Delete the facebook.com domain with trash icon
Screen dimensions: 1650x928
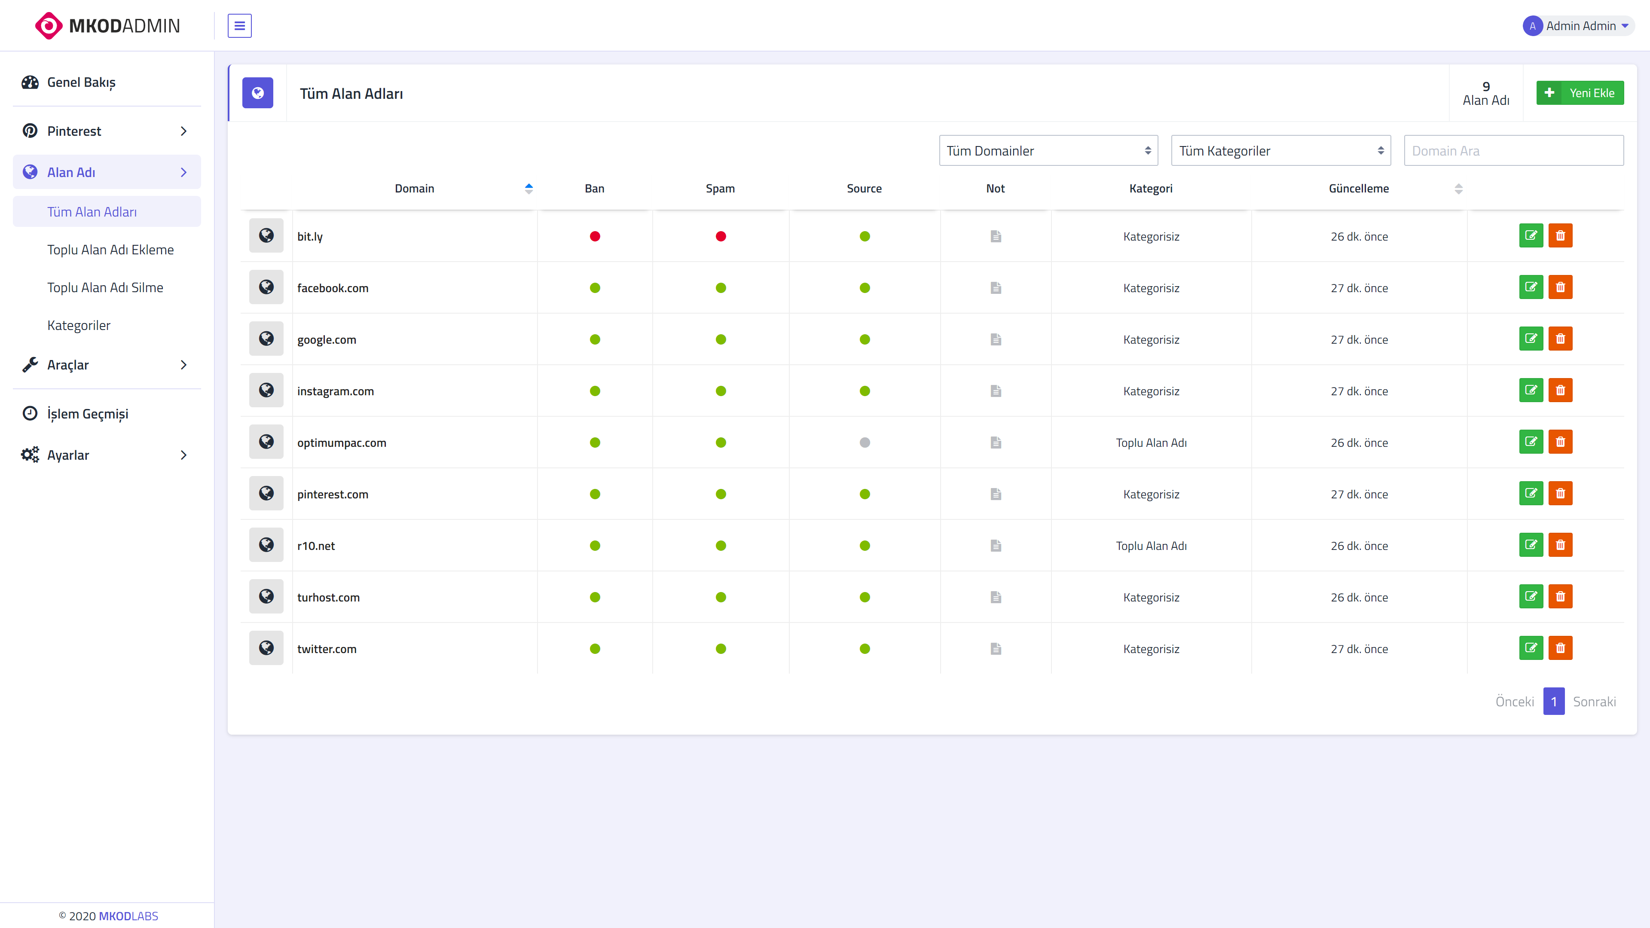point(1560,287)
